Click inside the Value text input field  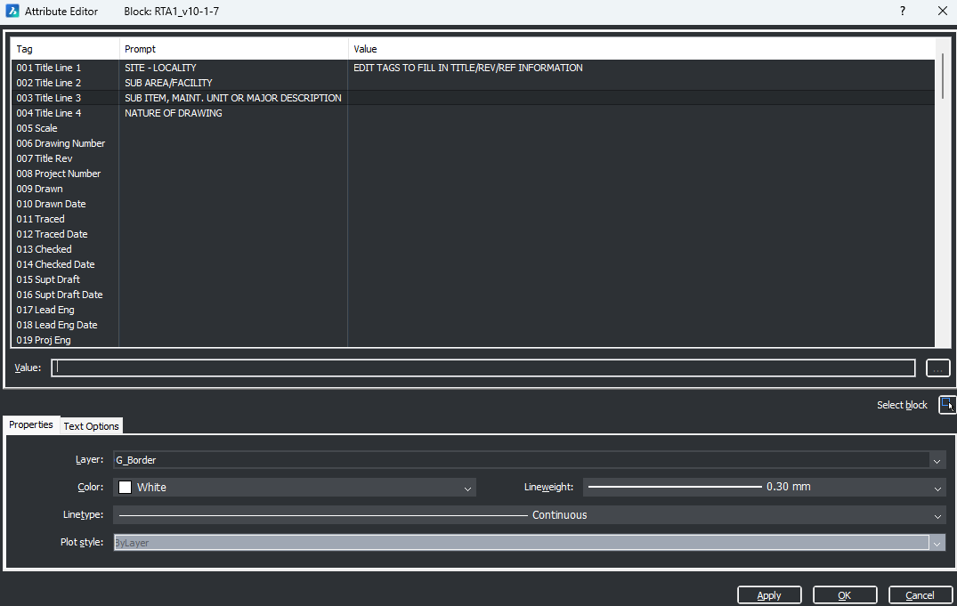483,368
